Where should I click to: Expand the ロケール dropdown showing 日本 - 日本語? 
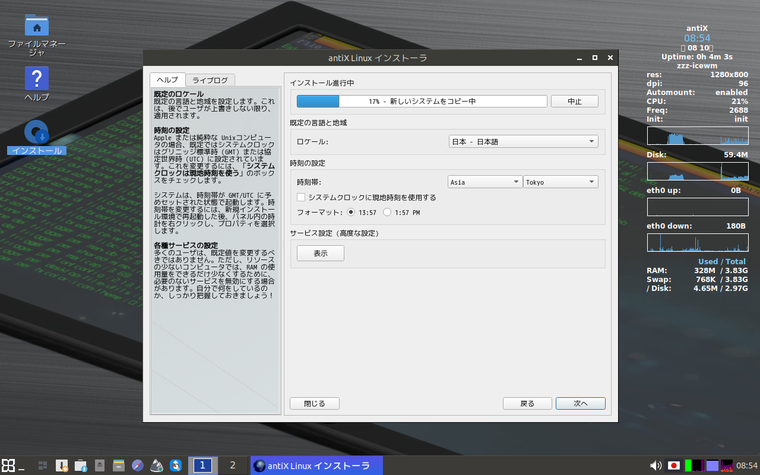pos(523,141)
